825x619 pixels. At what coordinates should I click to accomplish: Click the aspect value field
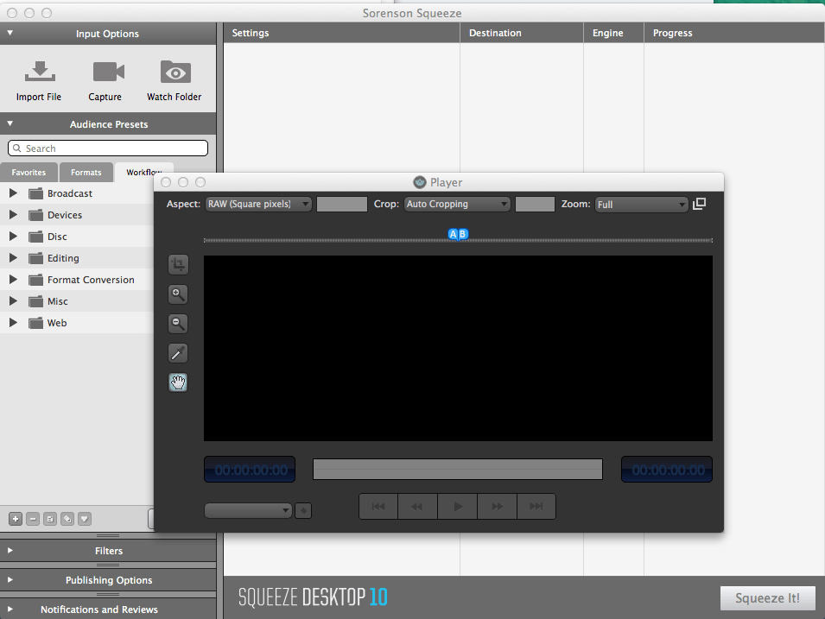pyautogui.click(x=342, y=204)
